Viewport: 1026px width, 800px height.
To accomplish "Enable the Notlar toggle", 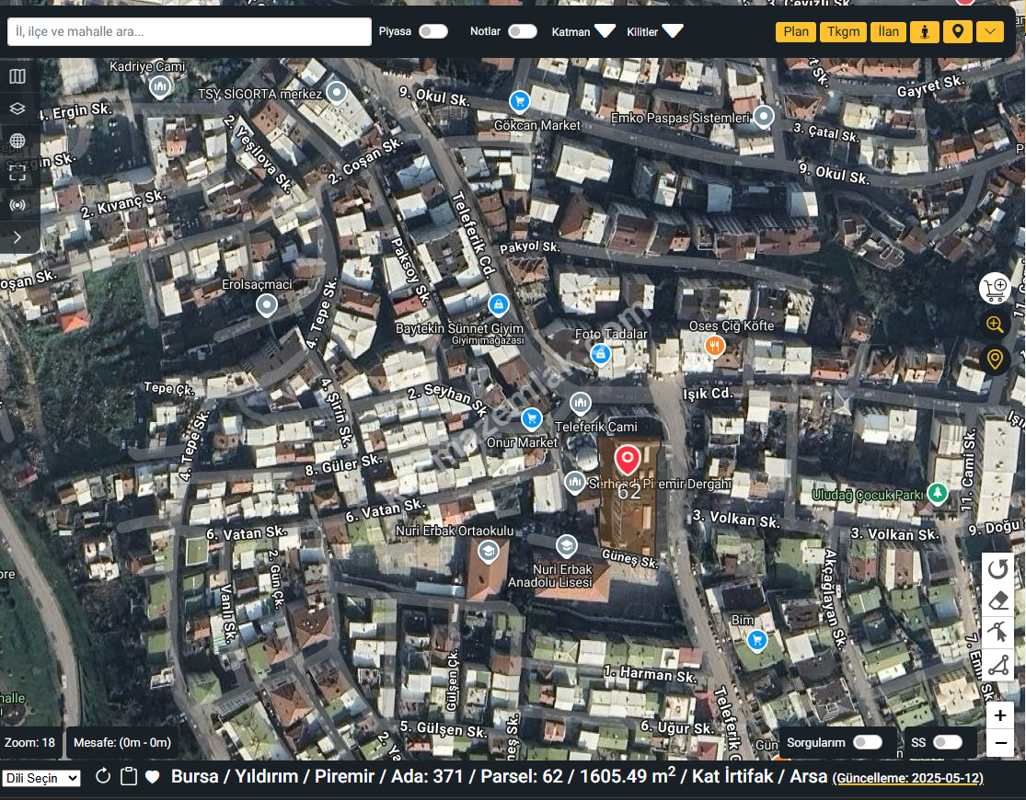I will point(522,31).
